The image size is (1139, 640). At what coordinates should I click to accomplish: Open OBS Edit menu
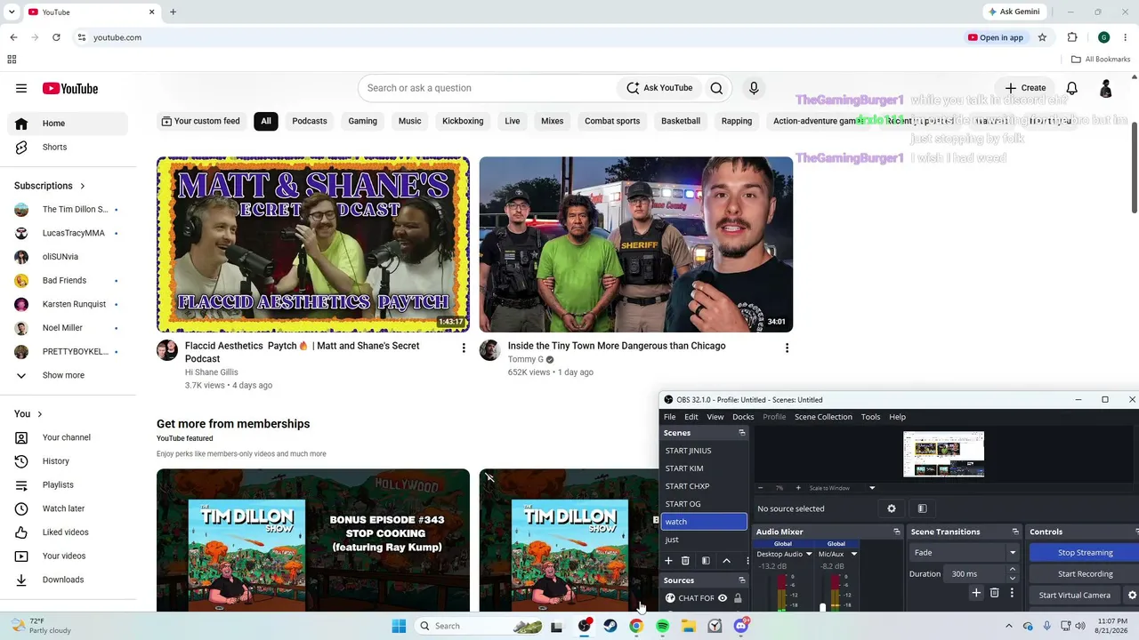(x=691, y=417)
